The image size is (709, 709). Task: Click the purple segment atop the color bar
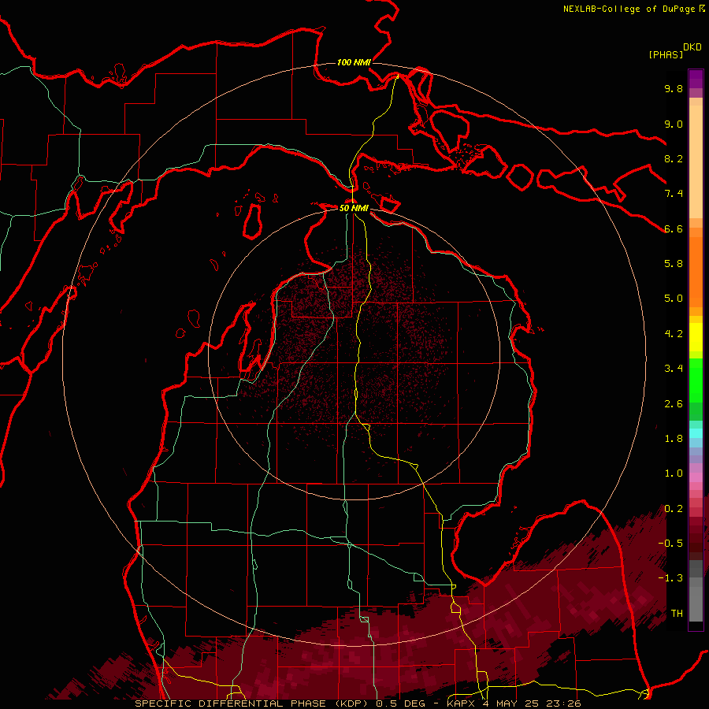point(696,79)
